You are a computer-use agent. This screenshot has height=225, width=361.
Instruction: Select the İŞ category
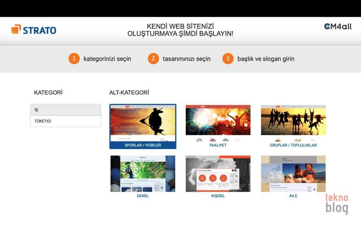tap(66, 110)
